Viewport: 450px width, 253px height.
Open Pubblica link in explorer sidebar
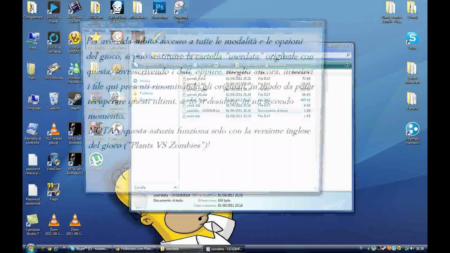click(146, 93)
